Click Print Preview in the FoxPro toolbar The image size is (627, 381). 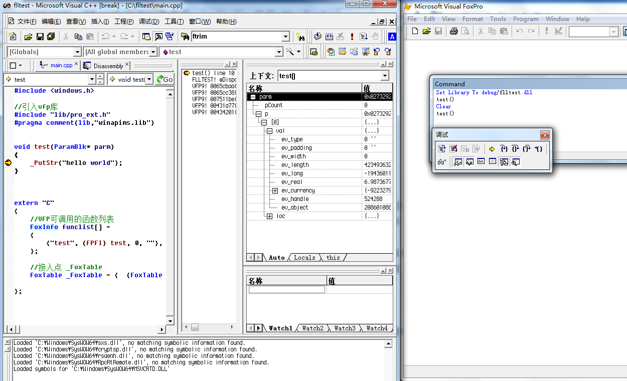[465, 31]
